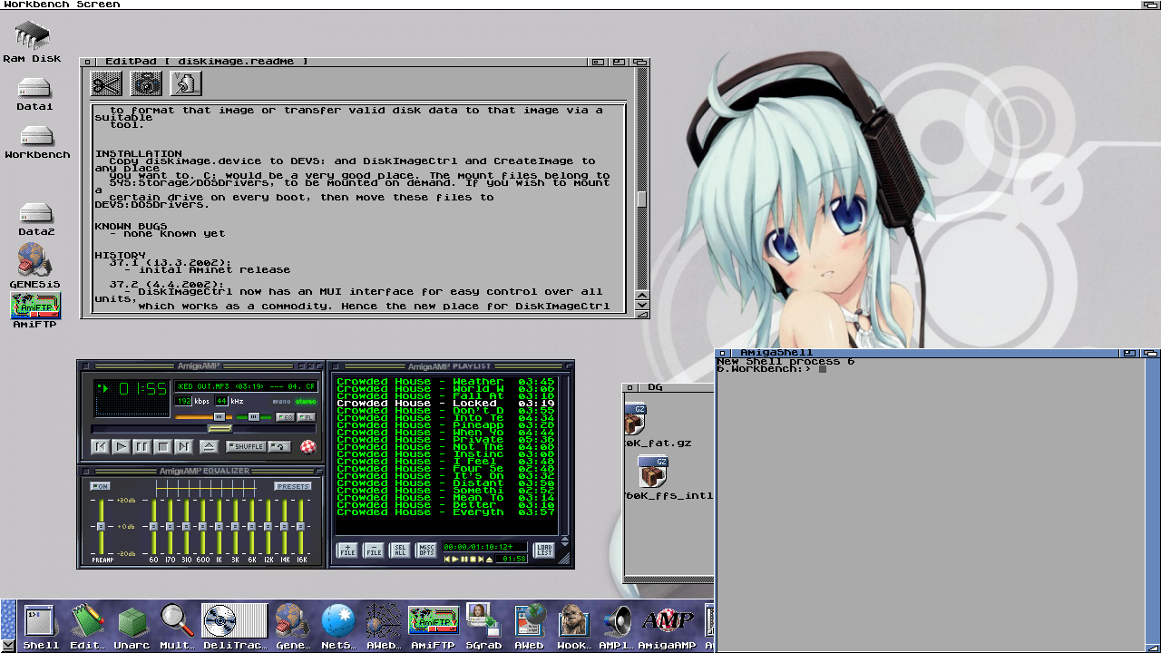Click EditPad vertical scrollbar thumb
Image resolution: width=1161 pixels, height=653 pixels.
642,199
